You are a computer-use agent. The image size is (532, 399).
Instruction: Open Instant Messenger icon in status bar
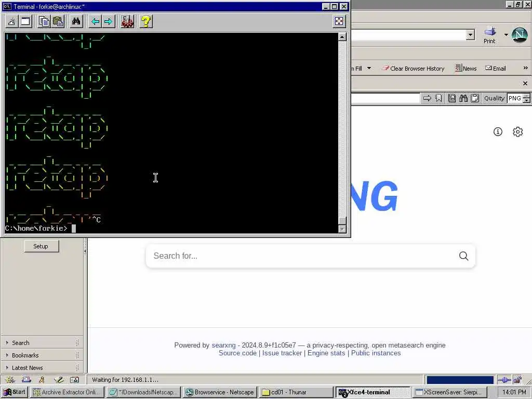coord(42,380)
